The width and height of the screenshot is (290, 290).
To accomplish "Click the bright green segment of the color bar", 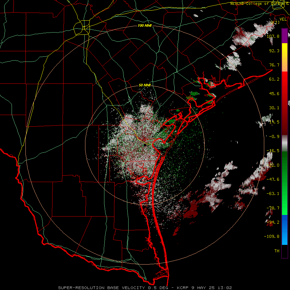I will pos(285,183).
